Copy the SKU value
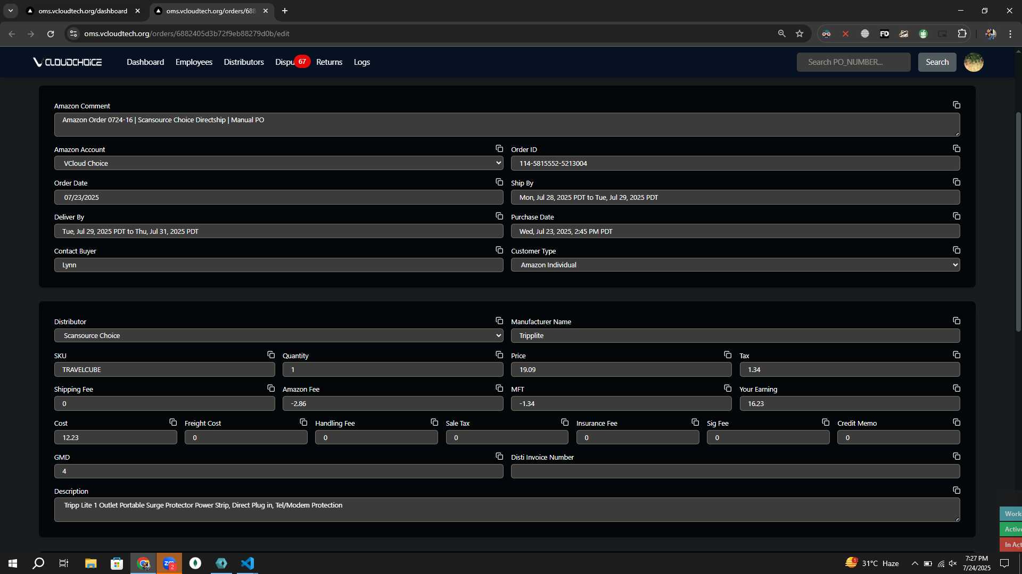 tap(271, 355)
